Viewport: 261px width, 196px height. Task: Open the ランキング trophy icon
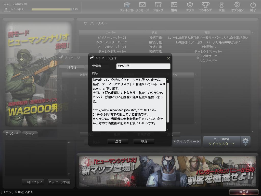[x=205, y=7]
